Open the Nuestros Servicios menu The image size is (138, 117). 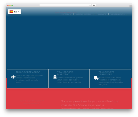(x=83, y=14)
